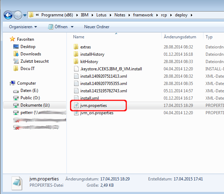Viewport: 224px width, 194px height.
Task: Select the install.xml file icon
Action: 76,98
